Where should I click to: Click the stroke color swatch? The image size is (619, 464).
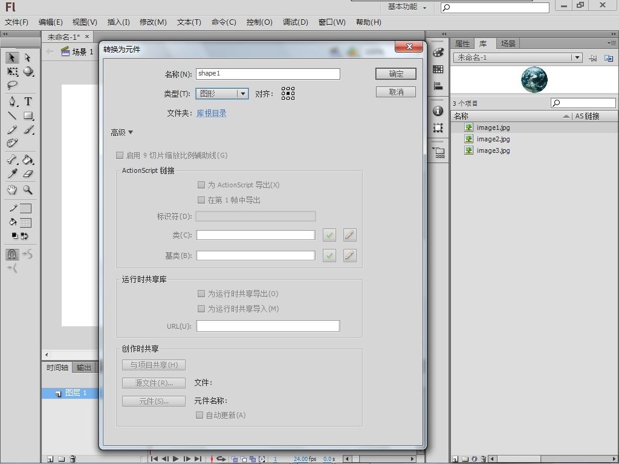[x=25, y=208]
